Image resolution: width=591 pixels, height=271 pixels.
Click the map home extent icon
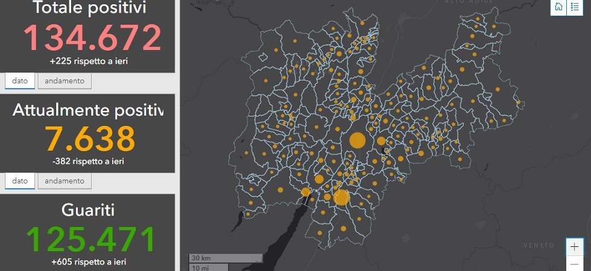pyautogui.click(x=559, y=7)
